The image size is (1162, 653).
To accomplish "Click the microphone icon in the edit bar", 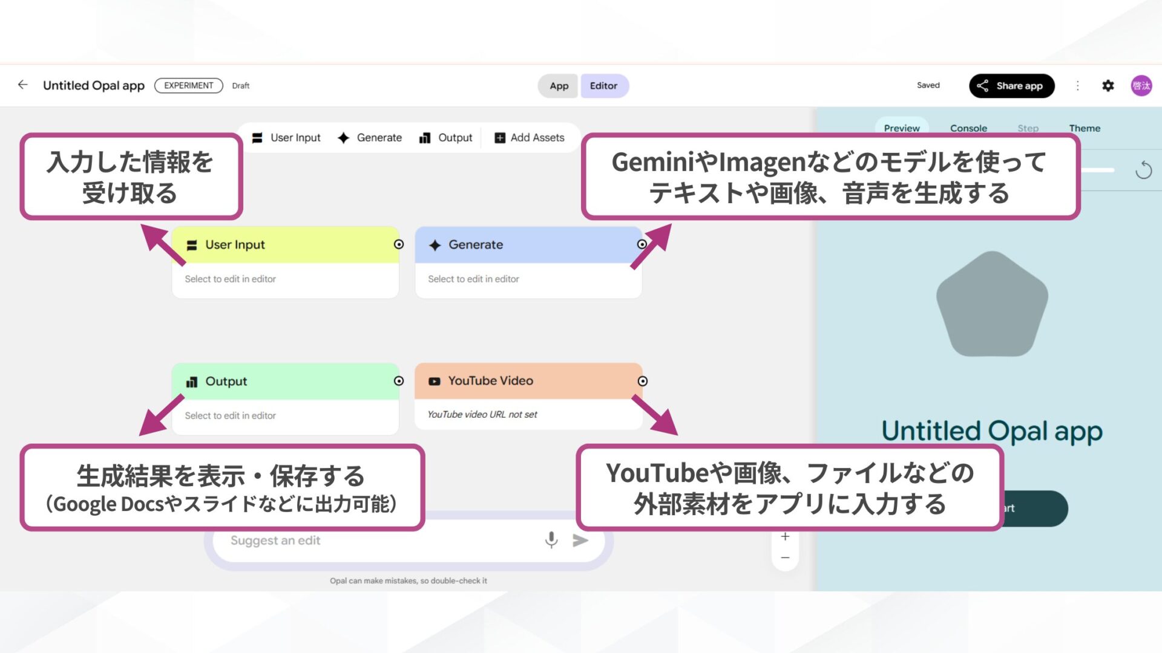I will 551,540.
